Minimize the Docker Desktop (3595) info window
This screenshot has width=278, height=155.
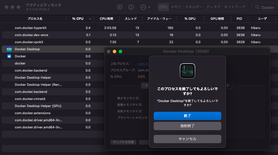[115, 51]
